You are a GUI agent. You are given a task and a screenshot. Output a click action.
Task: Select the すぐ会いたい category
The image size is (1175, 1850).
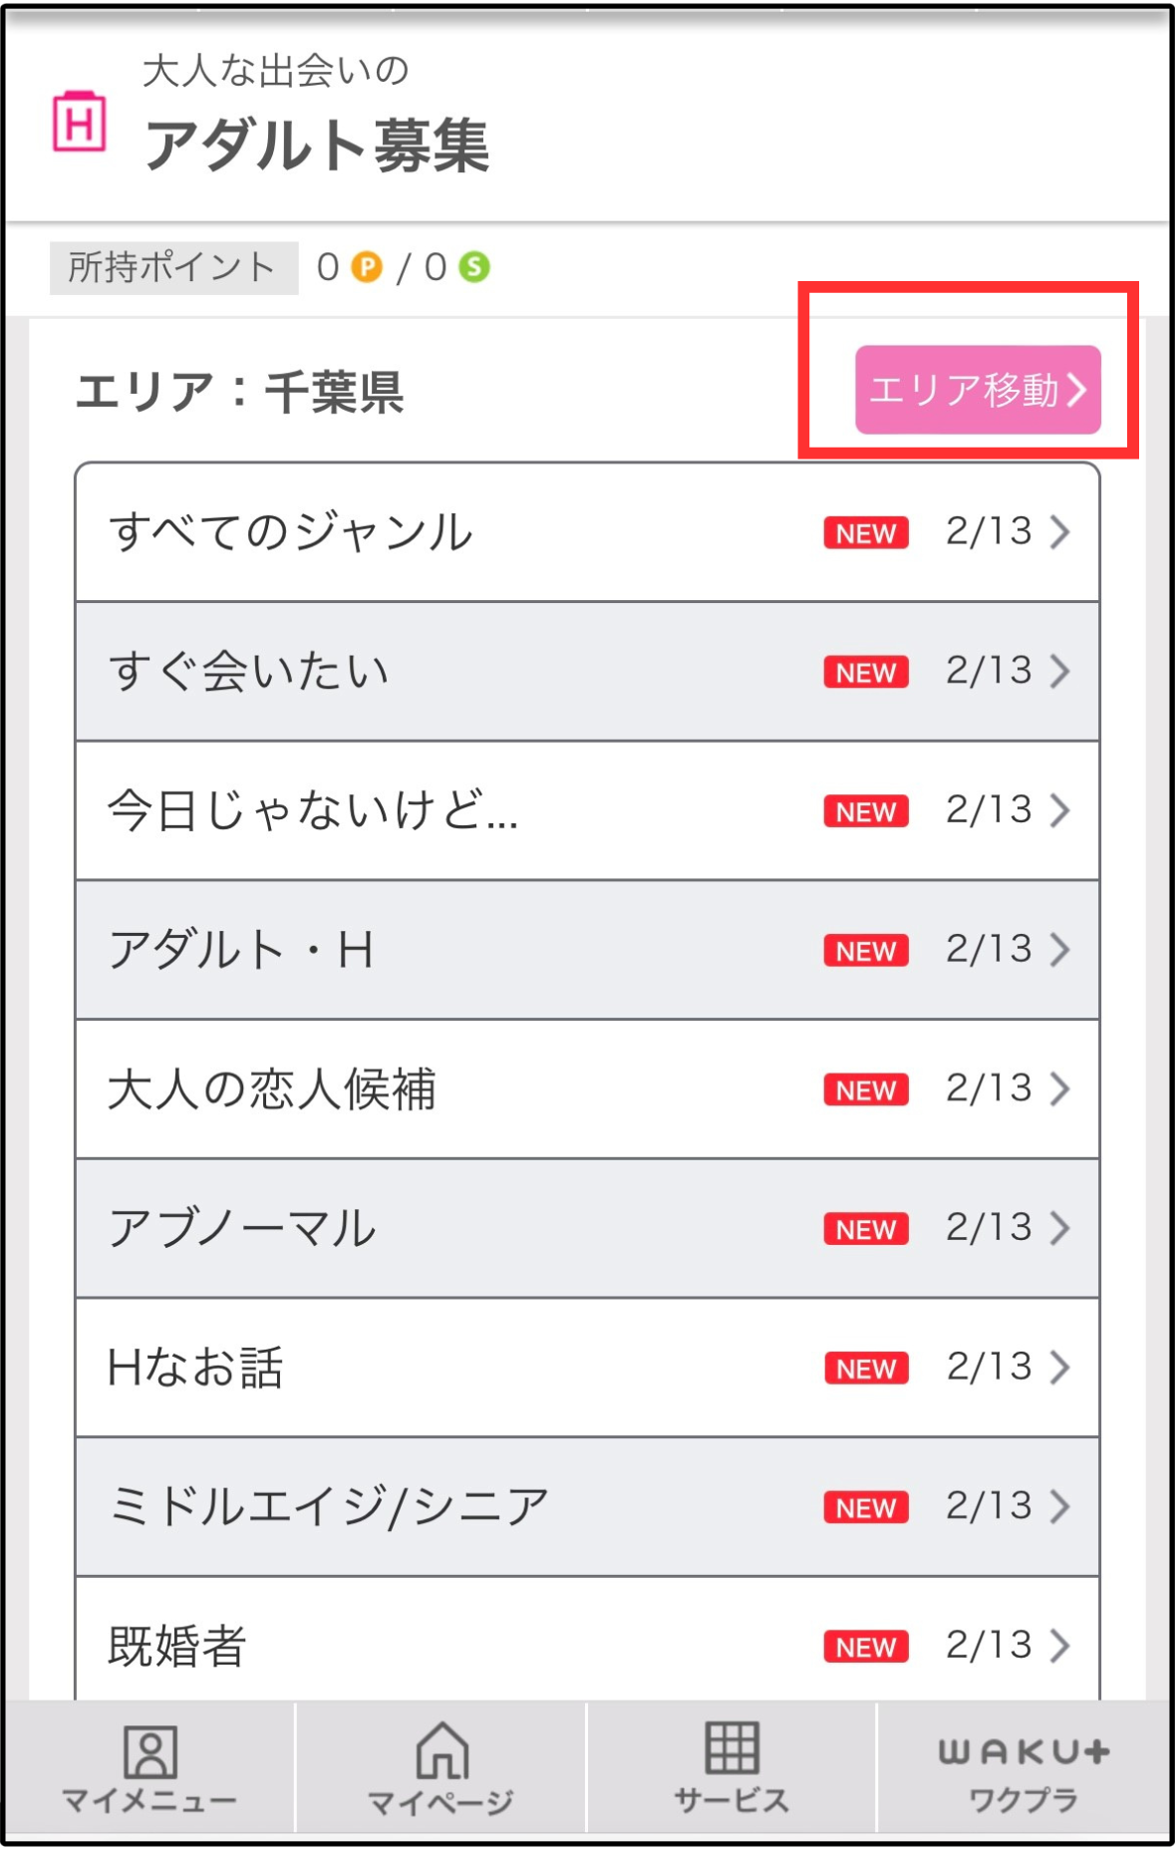(x=249, y=671)
